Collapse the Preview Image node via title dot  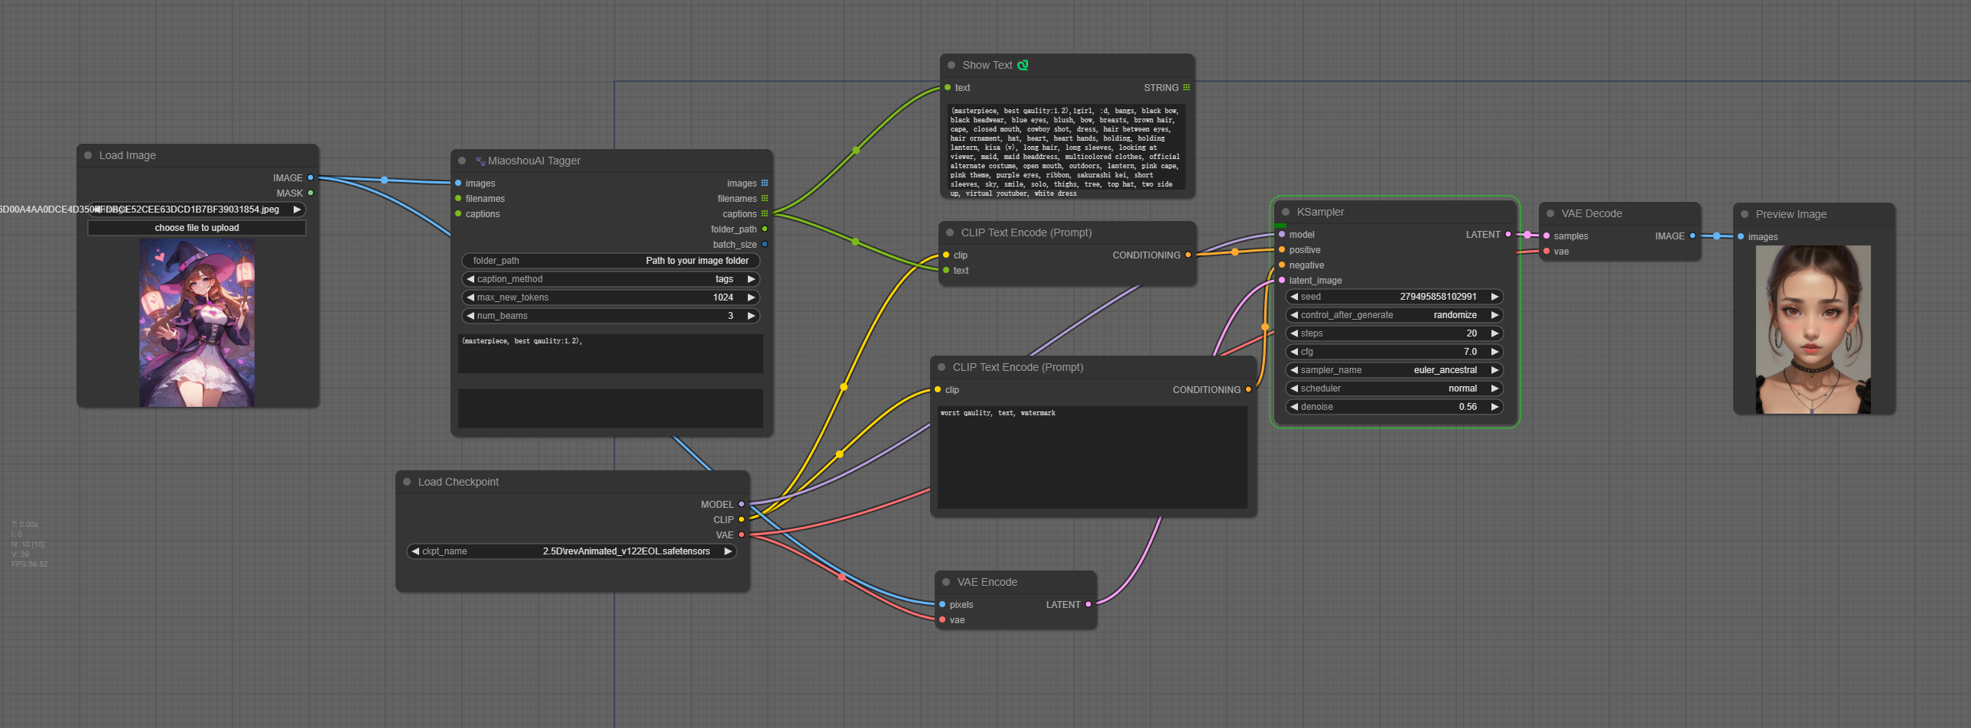pos(1745,214)
